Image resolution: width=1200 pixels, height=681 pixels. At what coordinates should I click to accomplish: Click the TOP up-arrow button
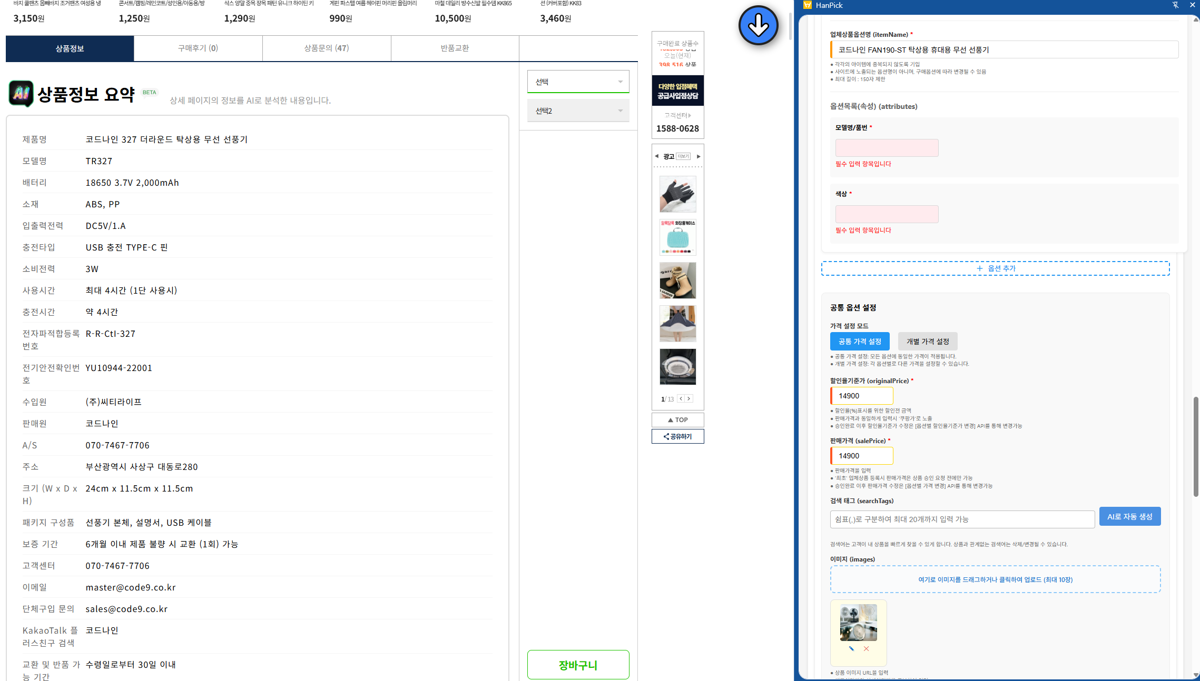(x=677, y=419)
